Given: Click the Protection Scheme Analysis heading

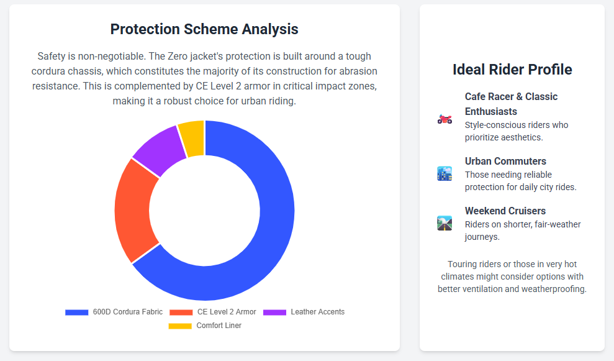Looking at the screenshot, I should click(x=204, y=29).
